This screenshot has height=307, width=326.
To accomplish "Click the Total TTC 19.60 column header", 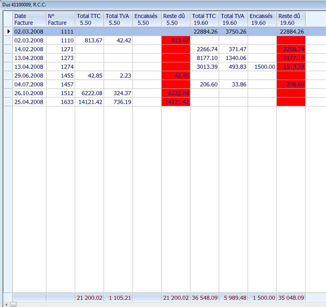I will [204, 19].
